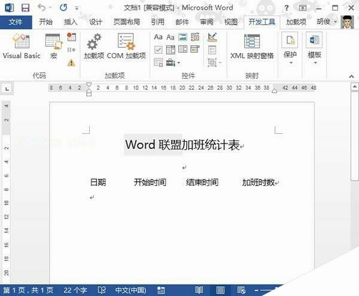Click on 结束时间 text in document
Screen dimensions: 359x296
point(202,182)
